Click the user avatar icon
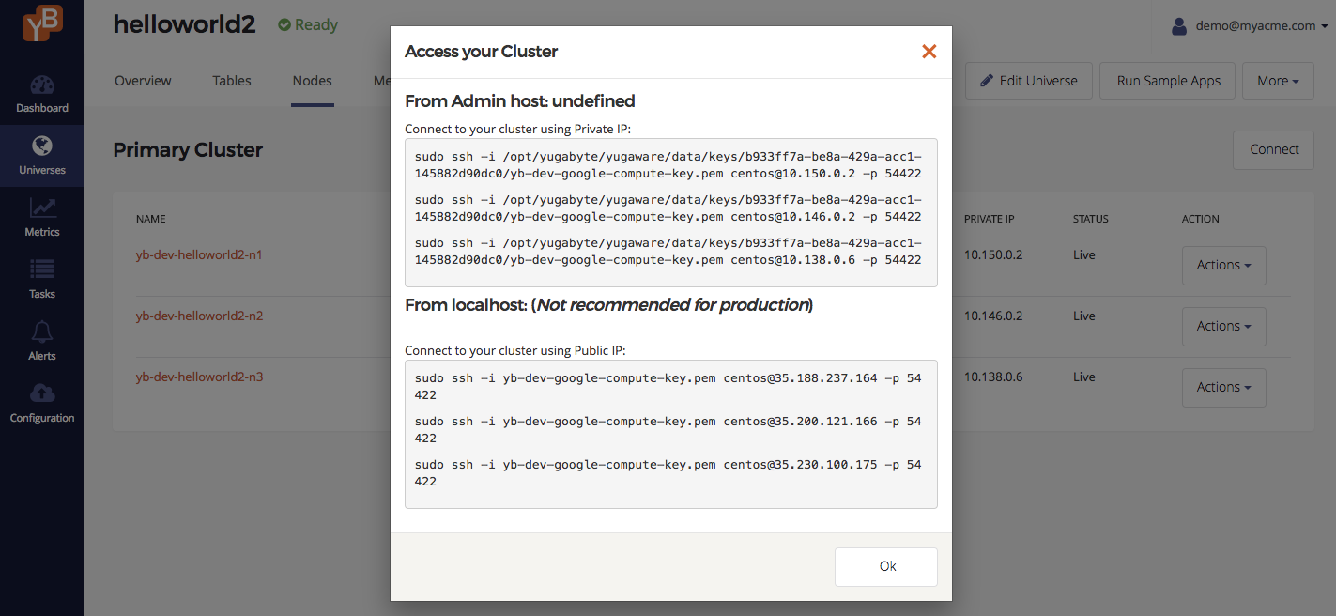The height and width of the screenshot is (616, 1336). point(1179,26)
